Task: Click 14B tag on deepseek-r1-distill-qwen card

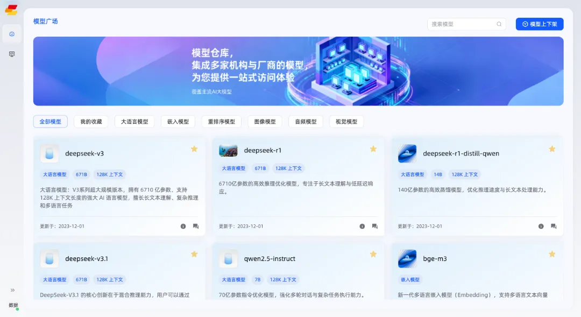Action: pyautogui.click(x=438, y=174)
